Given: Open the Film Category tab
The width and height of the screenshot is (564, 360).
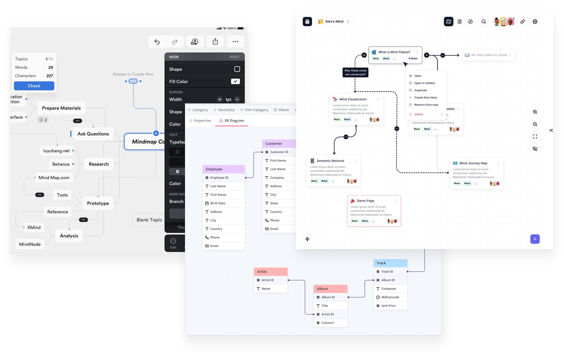Looking at the screenshot, I should pyautogui.click(x=254, y=110).
